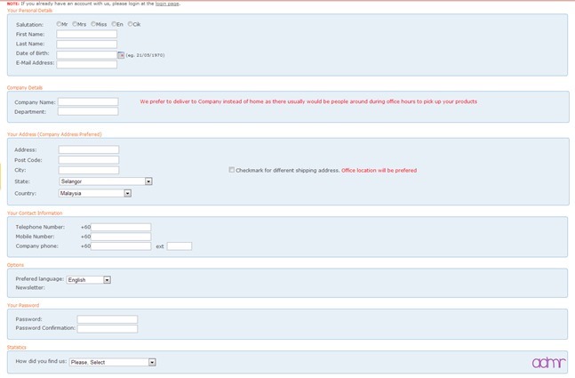
Task: Select the Miss salutation option
Action: pyautogui.click(x=93, y=24)
